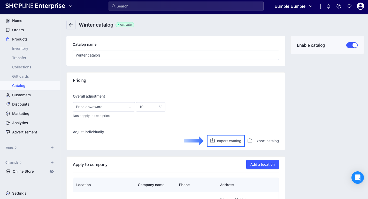Viewport: 368px width, 199px height.
Task: Click the back arrow beside Winter catalog
Action: (71, 25)
